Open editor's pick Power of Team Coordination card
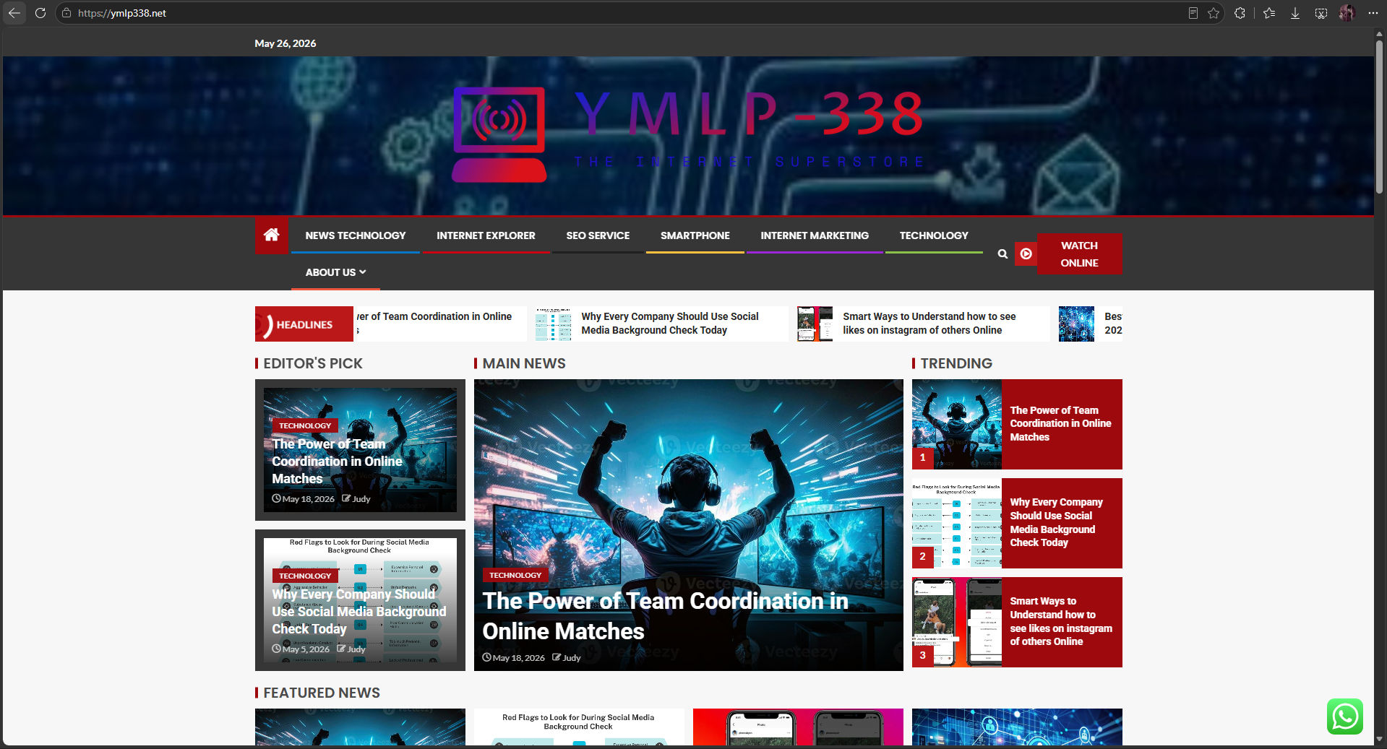The image size is (1387, 749). click(360, 450)
